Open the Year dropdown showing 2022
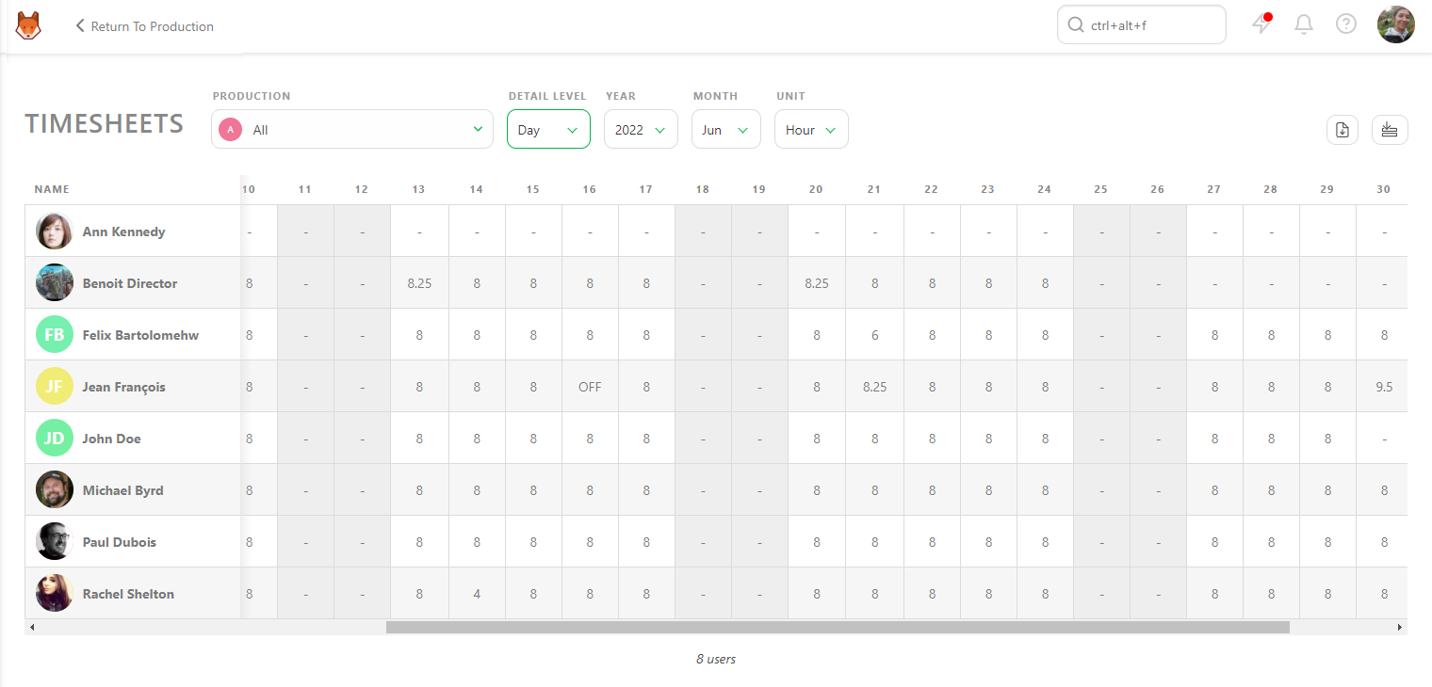1432x687 pixels. click(641, 129)
